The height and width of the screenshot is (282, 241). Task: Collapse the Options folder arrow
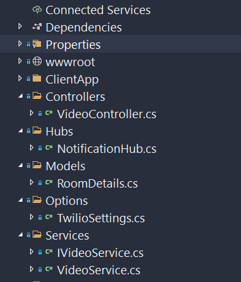pyautogui.click(x=21, y=200)
